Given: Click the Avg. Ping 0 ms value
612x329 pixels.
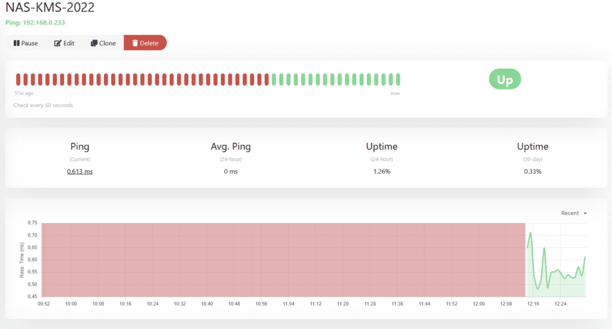Looking at the screenshot, I should 230,171.
